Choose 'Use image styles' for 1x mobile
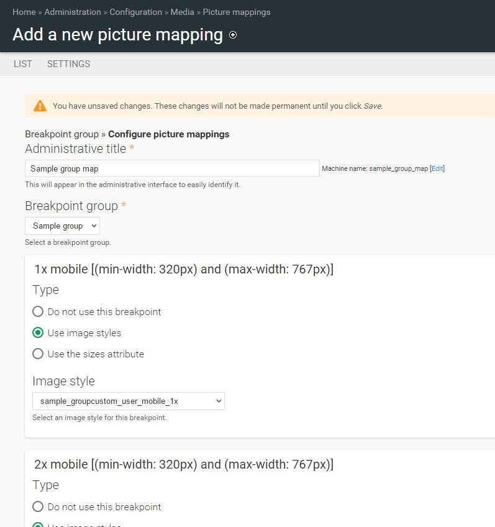The height and width of the screenshot is (527, 495). click(38, 333)
